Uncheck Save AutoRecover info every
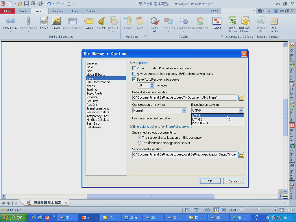Viewport: 296px width, 222px height. point(134,79)
